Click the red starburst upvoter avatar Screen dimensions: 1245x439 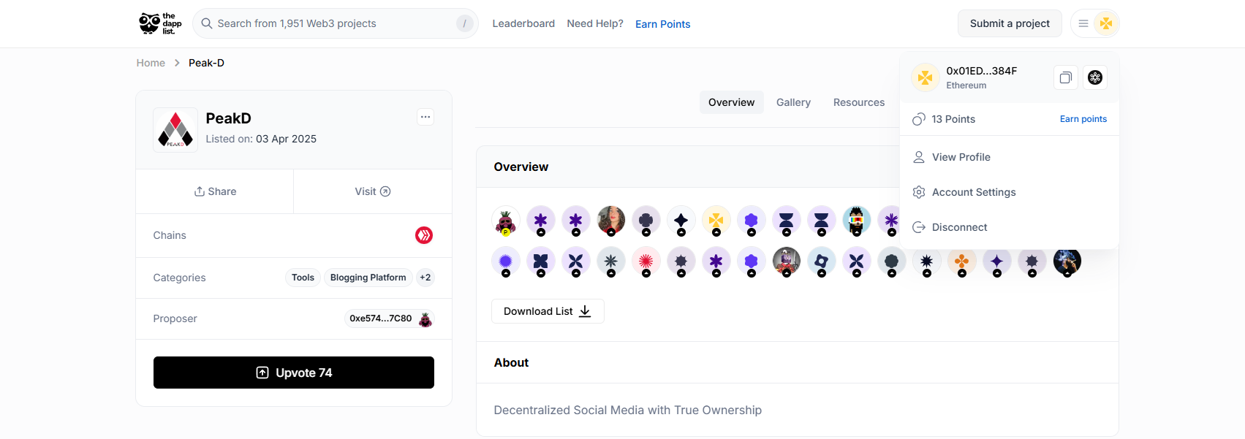pyautogui.click(x=646, y=261)
